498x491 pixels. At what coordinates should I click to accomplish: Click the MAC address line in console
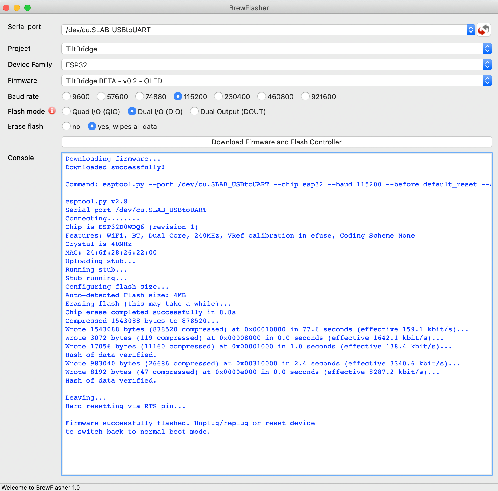(111, 253)
